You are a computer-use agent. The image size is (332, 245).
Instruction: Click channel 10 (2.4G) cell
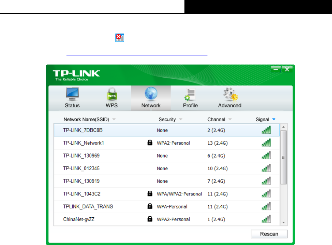[x=217, y=168]
